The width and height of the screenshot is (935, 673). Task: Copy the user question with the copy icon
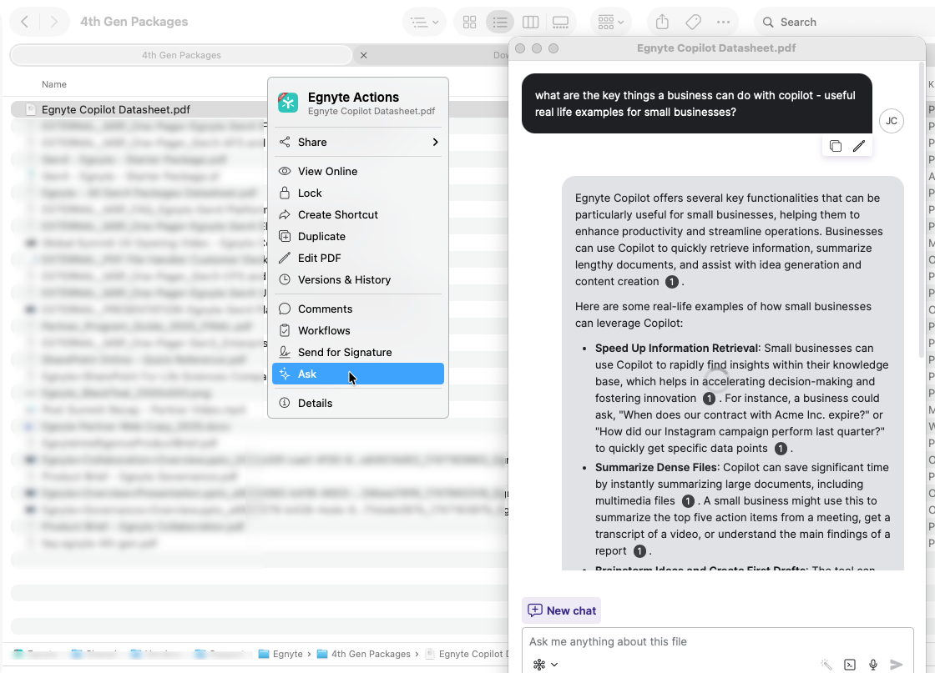[x=836, y=146]
